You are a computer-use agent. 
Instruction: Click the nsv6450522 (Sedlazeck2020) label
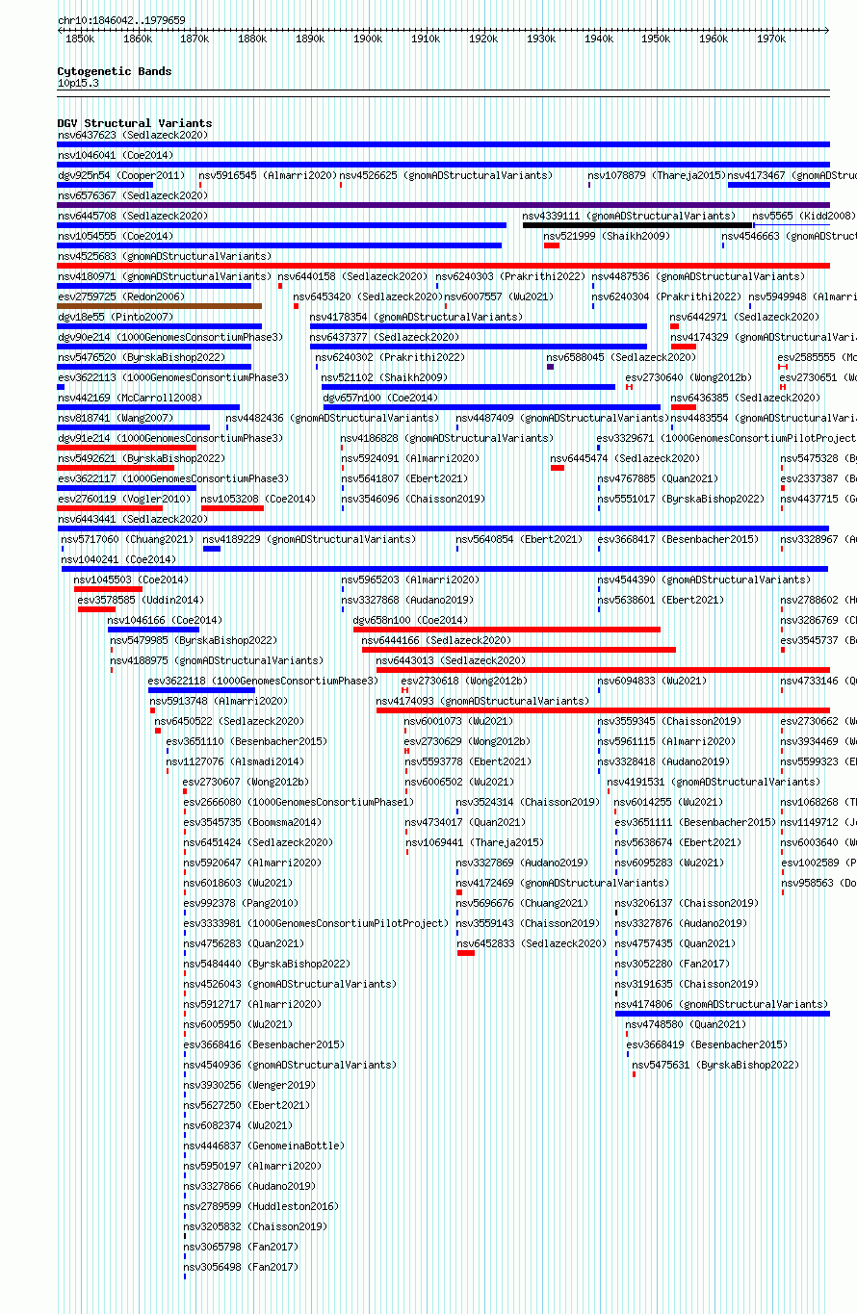pos(229,721)
